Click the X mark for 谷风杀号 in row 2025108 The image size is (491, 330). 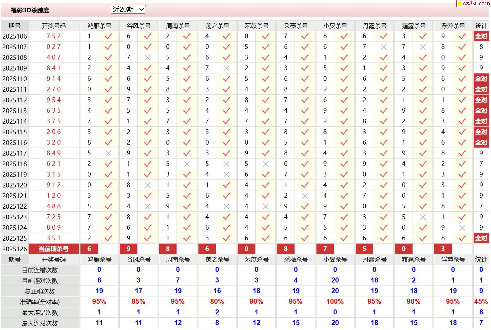click(148, 57)
